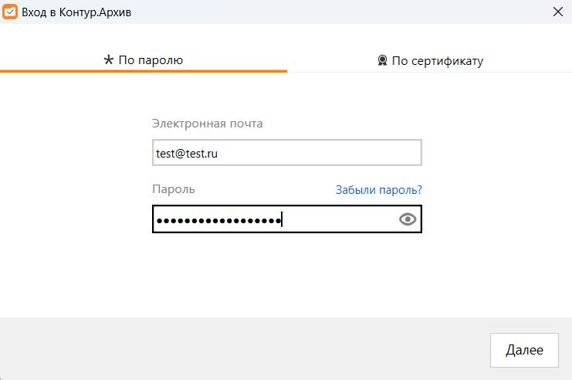
Task: Click the orange underline beneath the active tab
Action: click(x=144, y=71)
